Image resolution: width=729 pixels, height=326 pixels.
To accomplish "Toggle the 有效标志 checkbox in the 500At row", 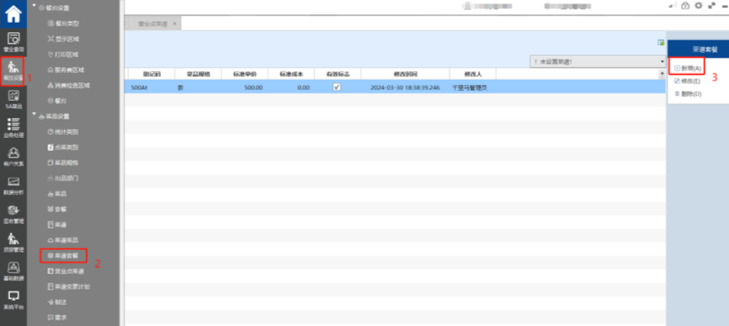I will click(x=337, y=87).
